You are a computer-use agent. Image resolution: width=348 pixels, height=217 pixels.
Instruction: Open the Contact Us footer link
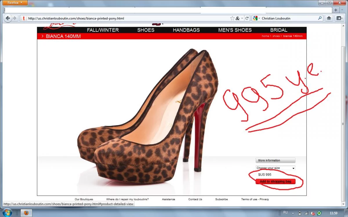195,199
